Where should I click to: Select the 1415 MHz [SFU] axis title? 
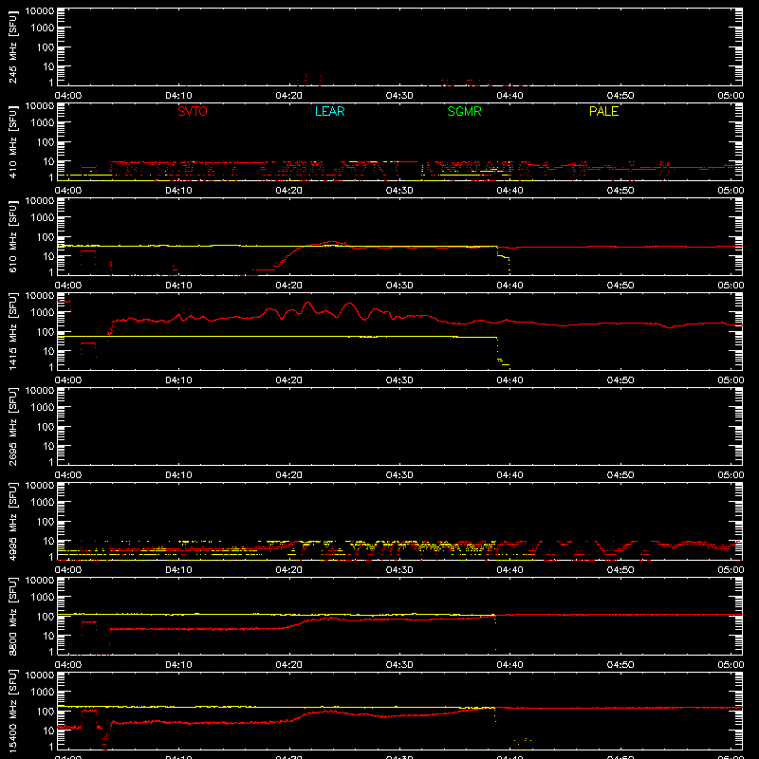point(12,331)
